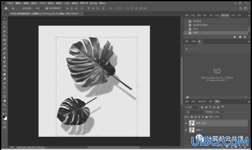Viewport: 252px width, 150px height.
Task: Select the Clone Stamp tool
Action: [x=5, y=57]
